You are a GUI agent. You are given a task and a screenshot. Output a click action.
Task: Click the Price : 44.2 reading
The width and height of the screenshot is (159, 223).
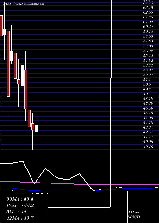(x=20, y=205)
